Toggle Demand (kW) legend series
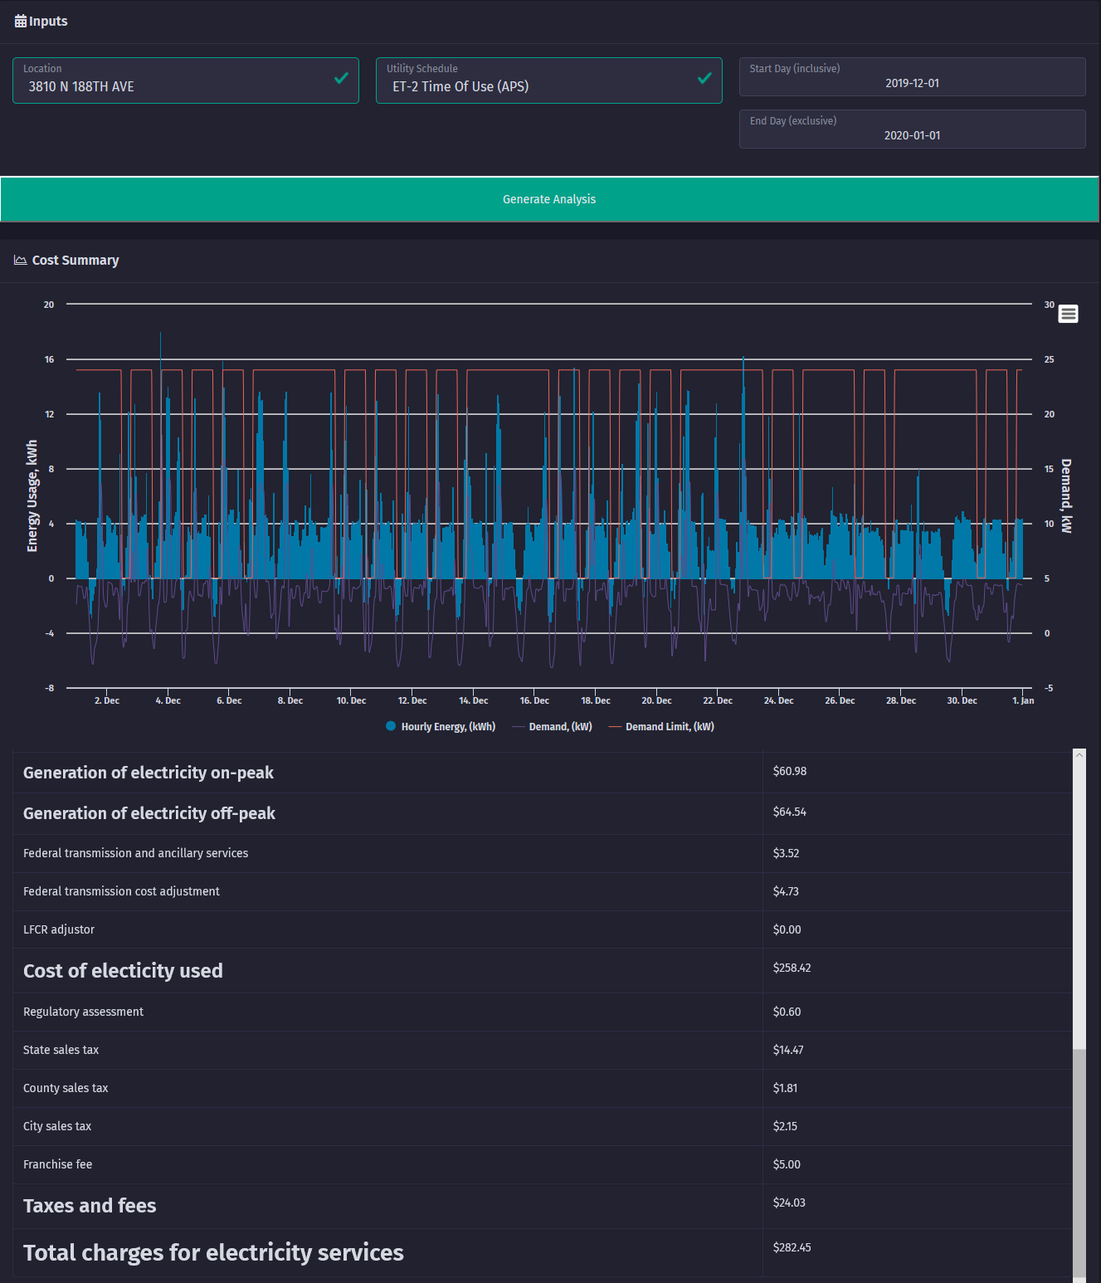 coord(553,726)
